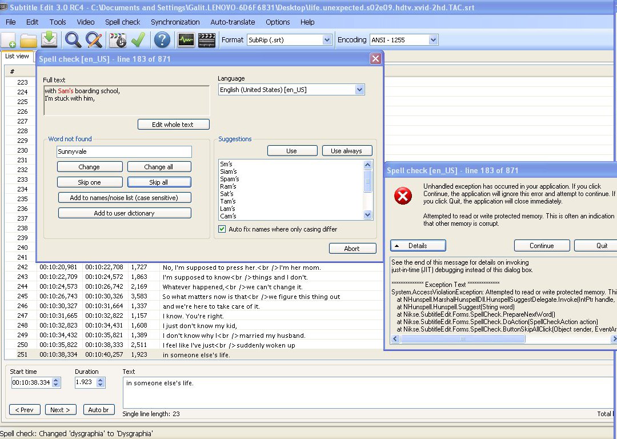Select subtitle line "I know. You're right."

point(193,316)
